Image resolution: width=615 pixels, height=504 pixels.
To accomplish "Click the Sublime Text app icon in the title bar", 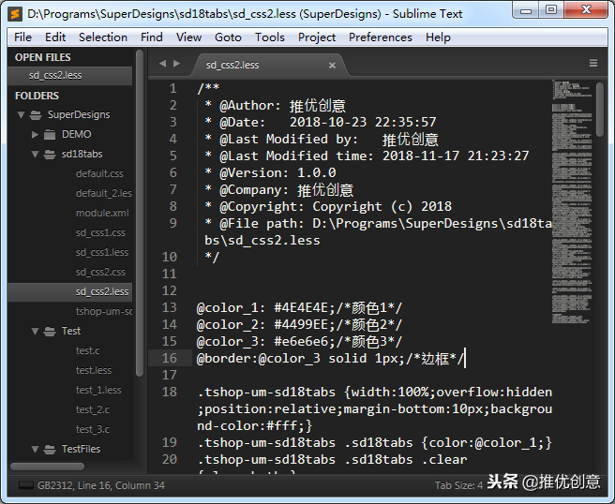I will 15,14.
